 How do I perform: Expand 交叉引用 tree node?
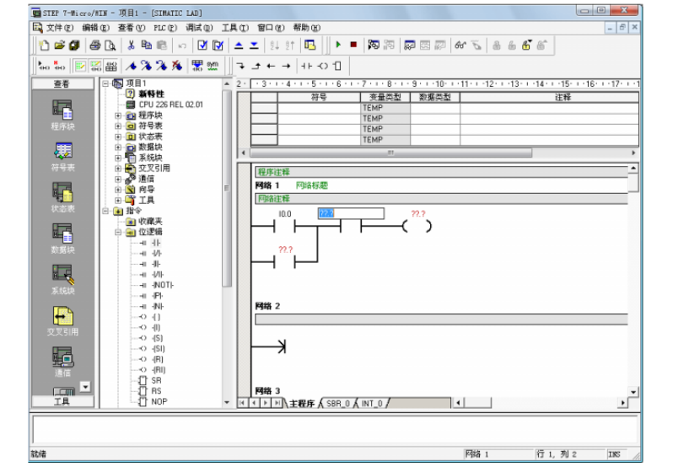click(x=118, y=169)
